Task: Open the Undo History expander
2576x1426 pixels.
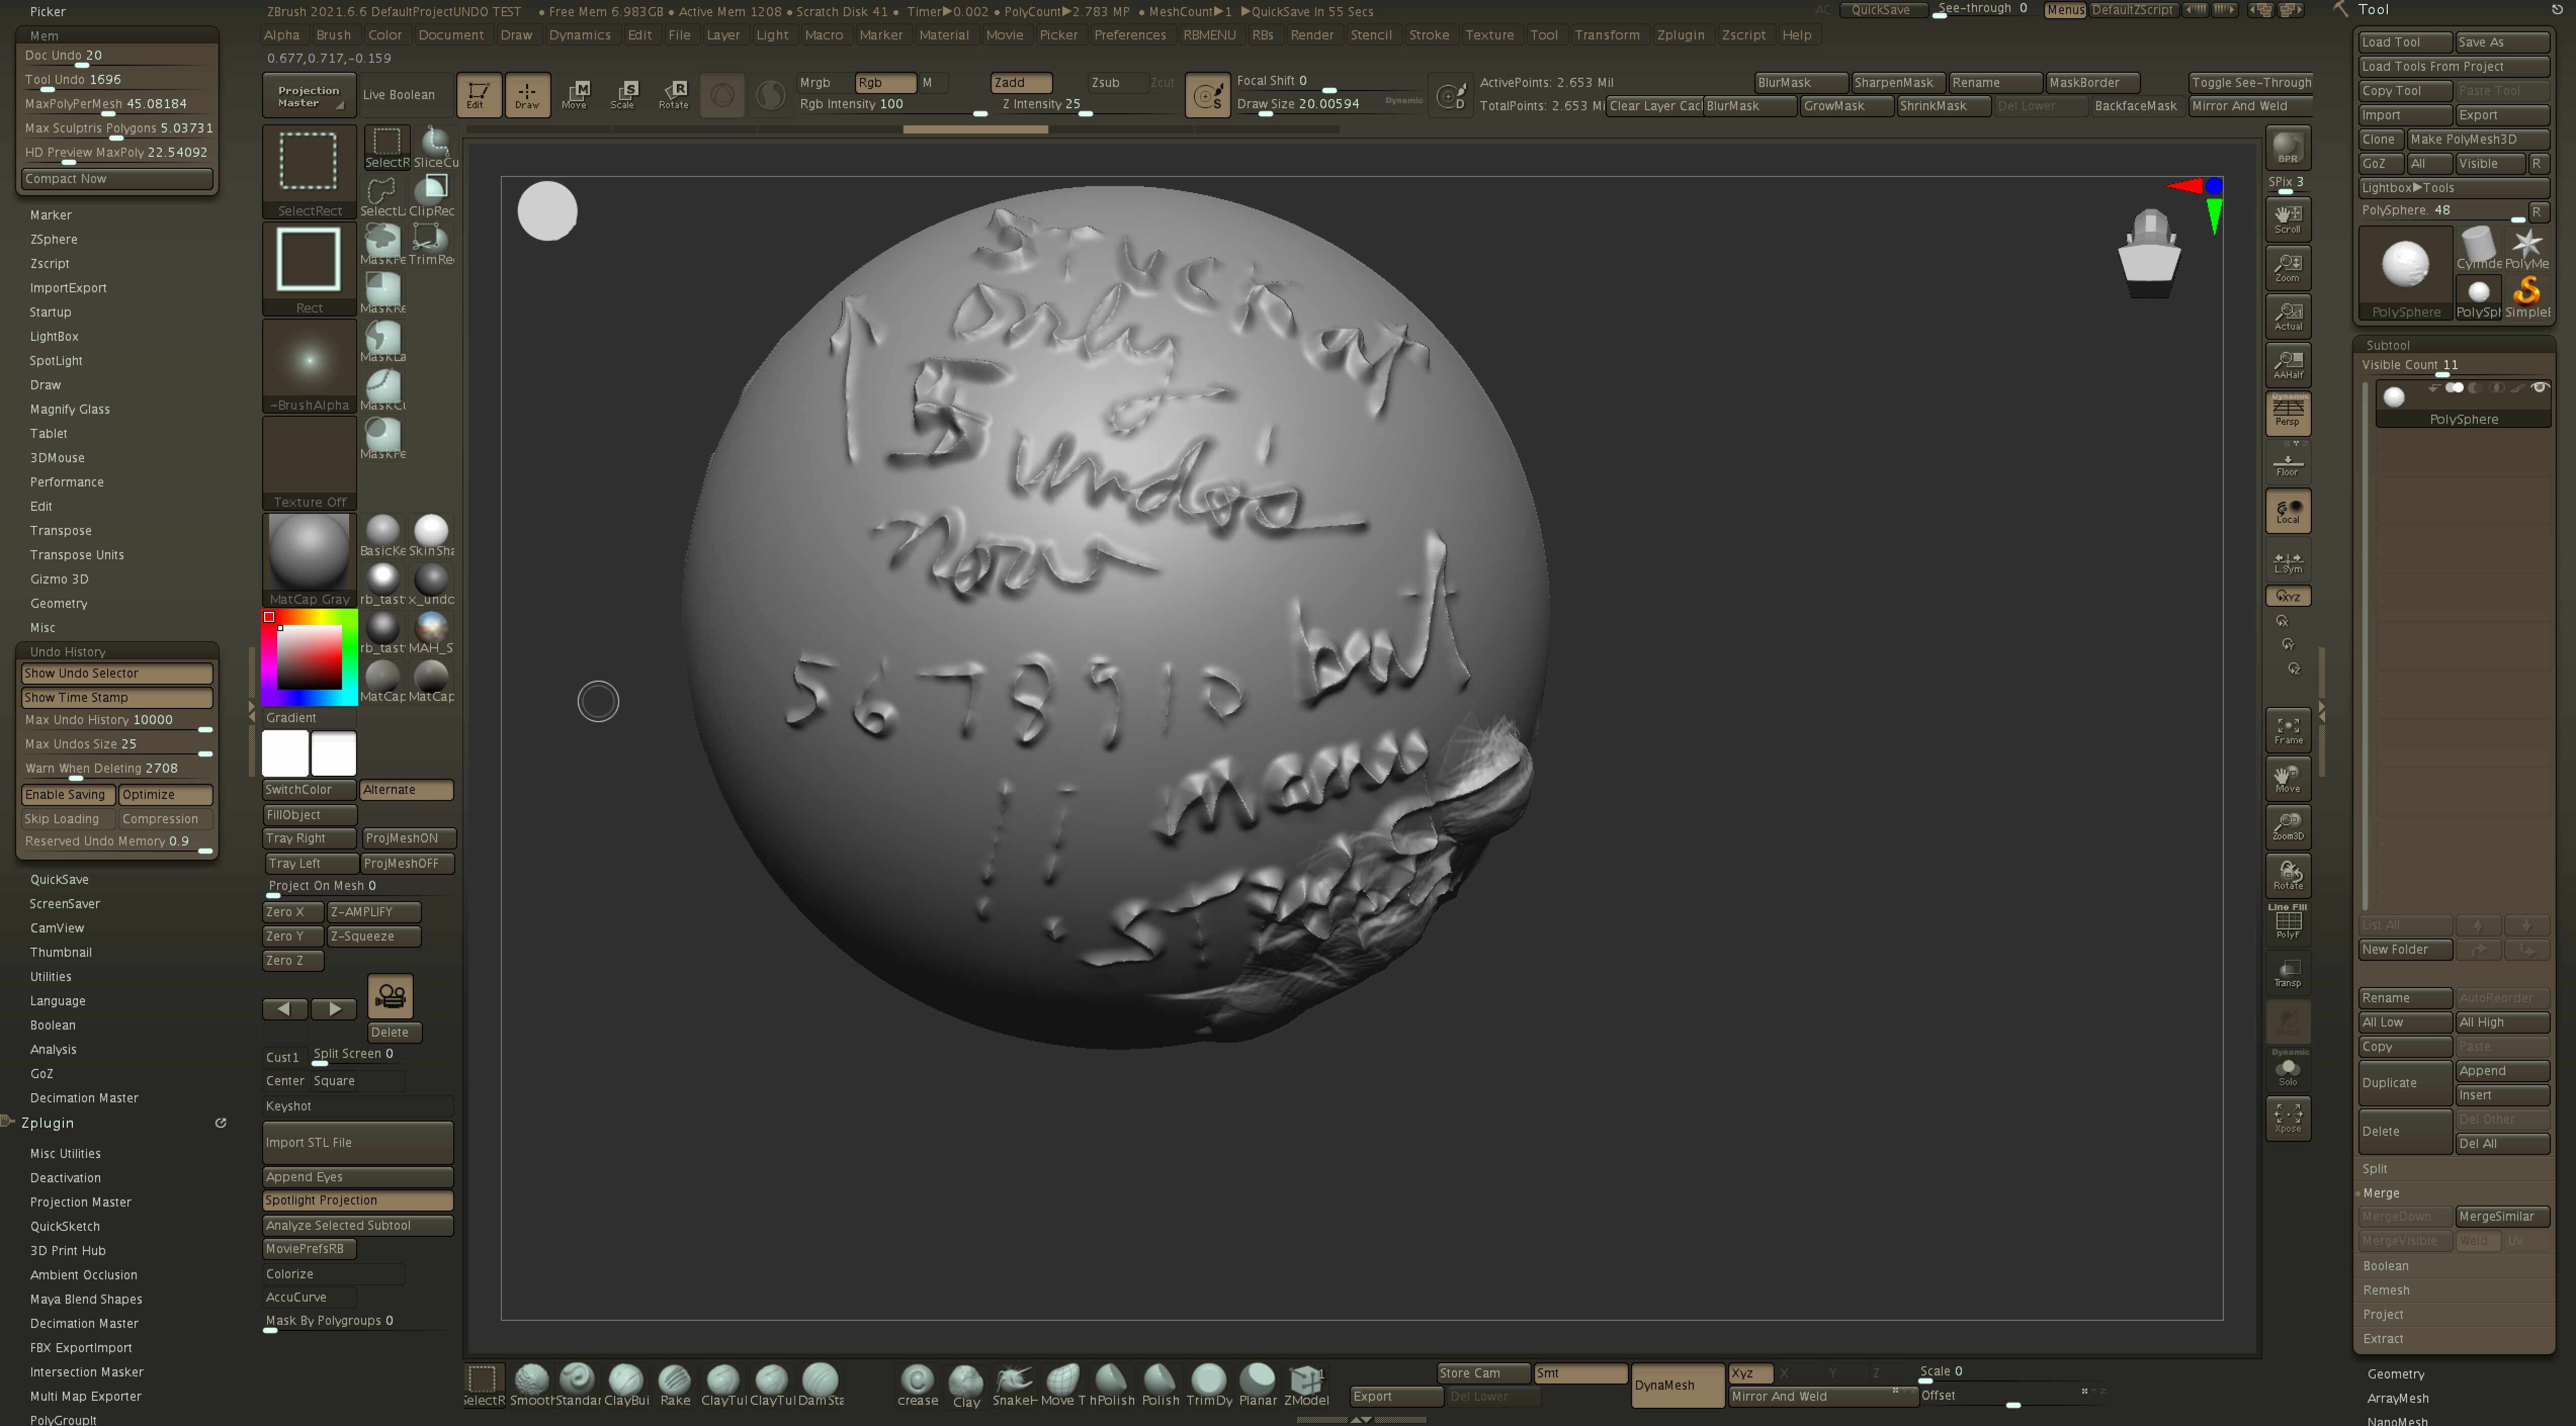Action: click(x=67, y=651)
